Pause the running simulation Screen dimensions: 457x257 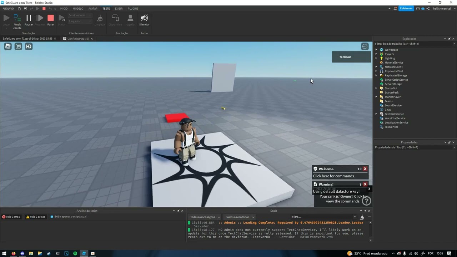click(x=29, y=20)
